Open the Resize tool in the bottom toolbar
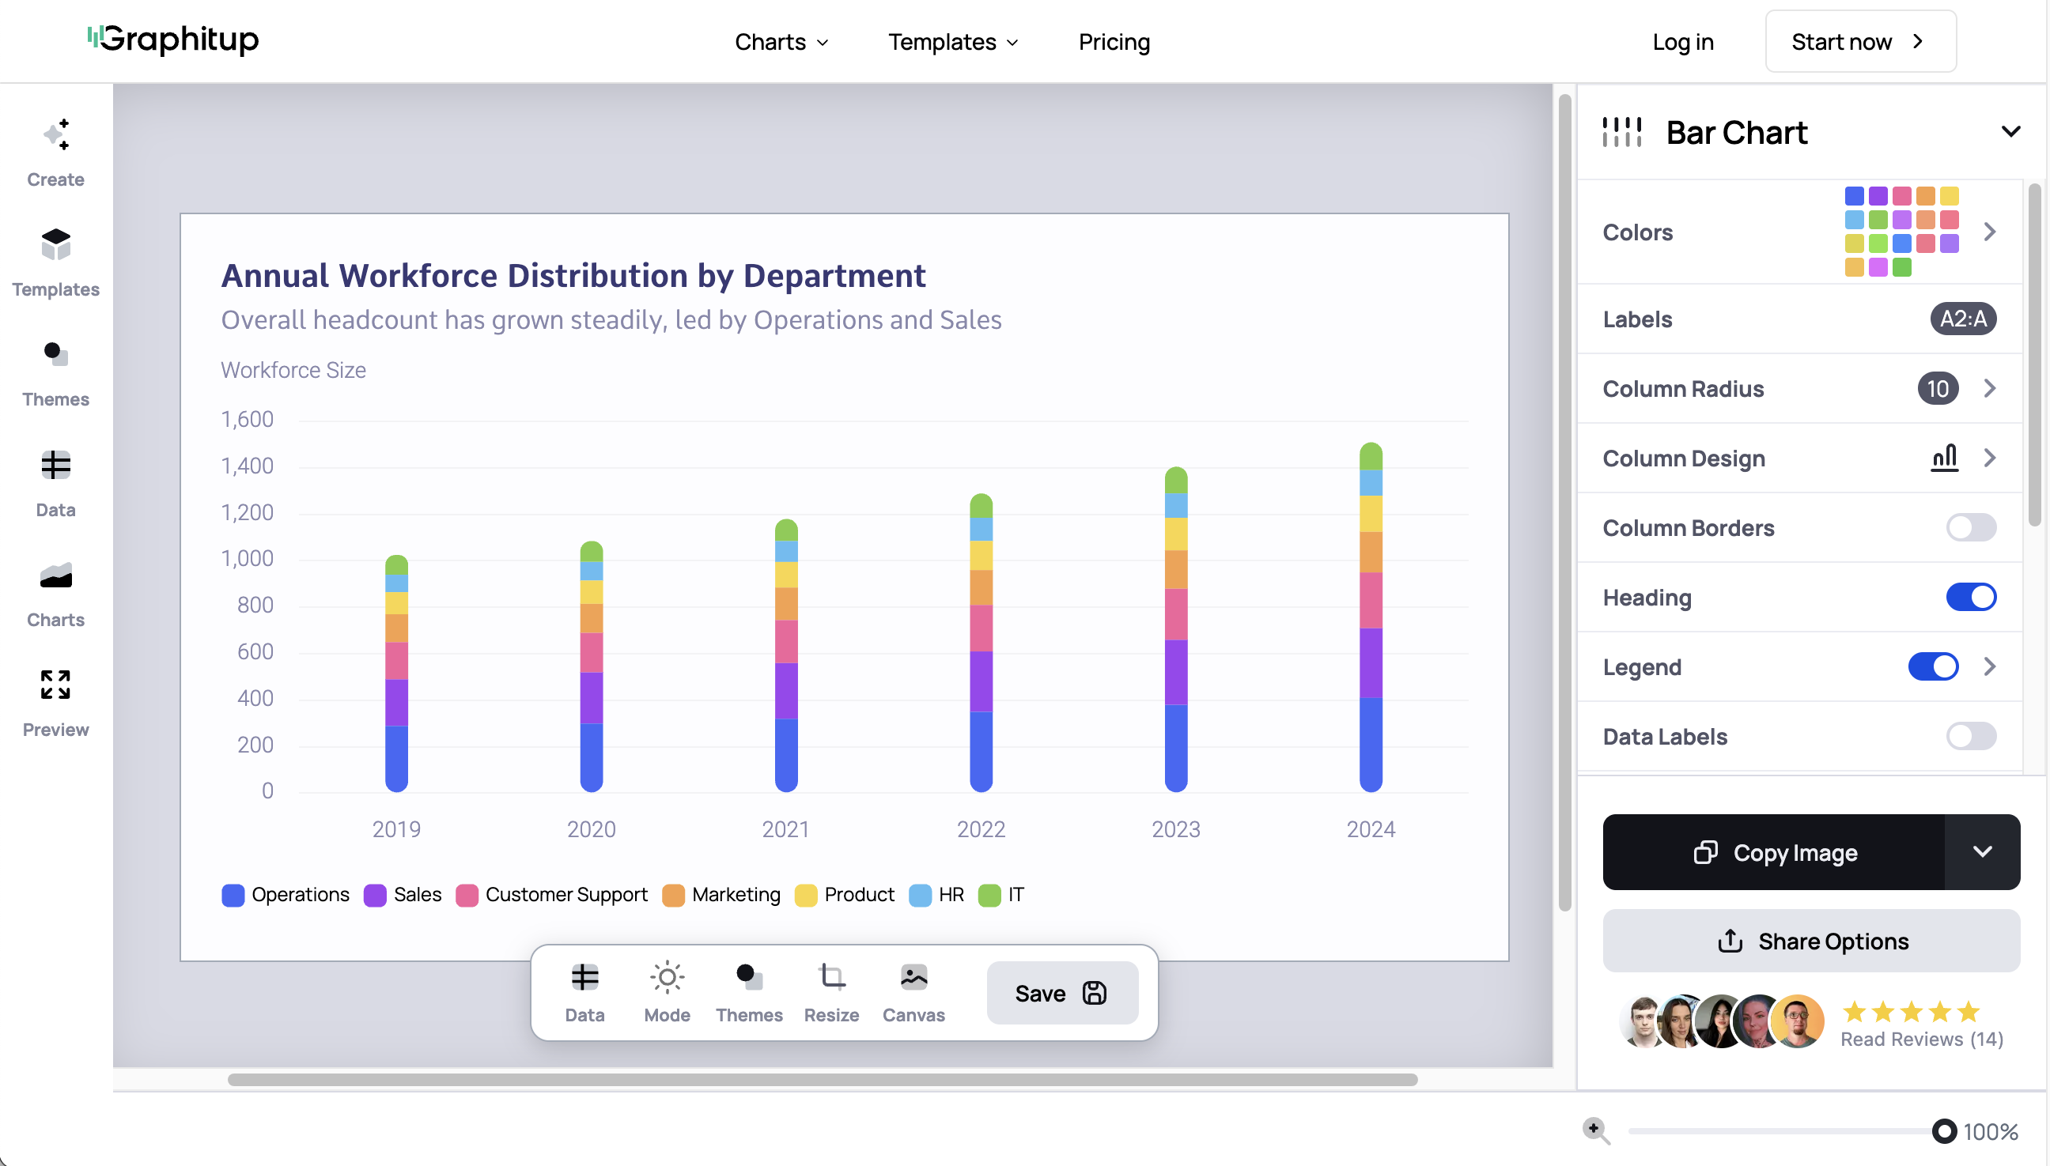2050x1166 pixels. (831, 990)
